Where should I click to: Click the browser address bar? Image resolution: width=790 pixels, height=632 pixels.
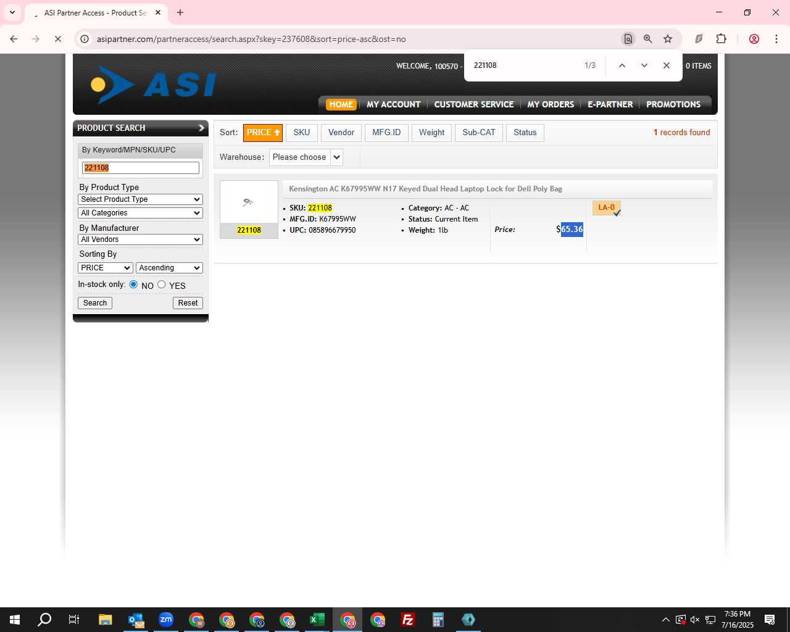point(346,39)
